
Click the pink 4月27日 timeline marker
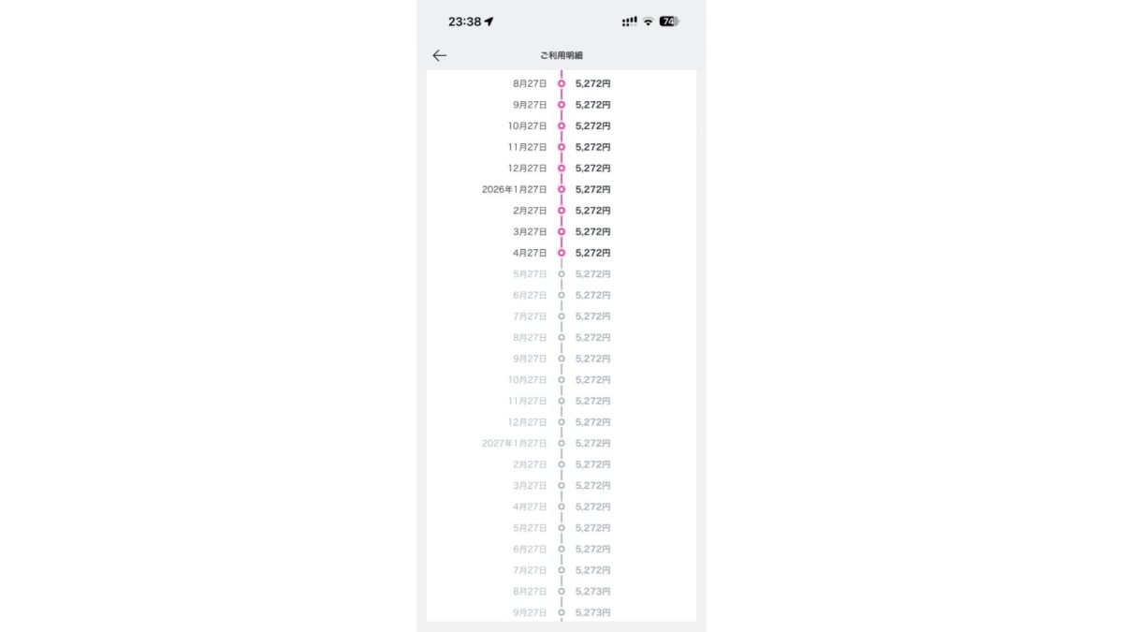pos(561,253)
